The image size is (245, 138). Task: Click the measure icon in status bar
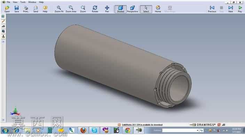(223, 125)
